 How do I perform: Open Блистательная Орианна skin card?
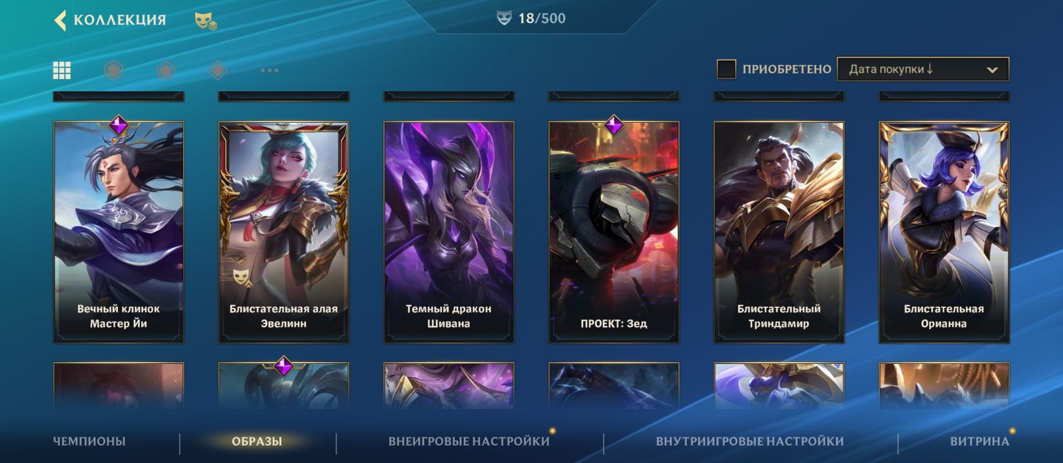944,232
